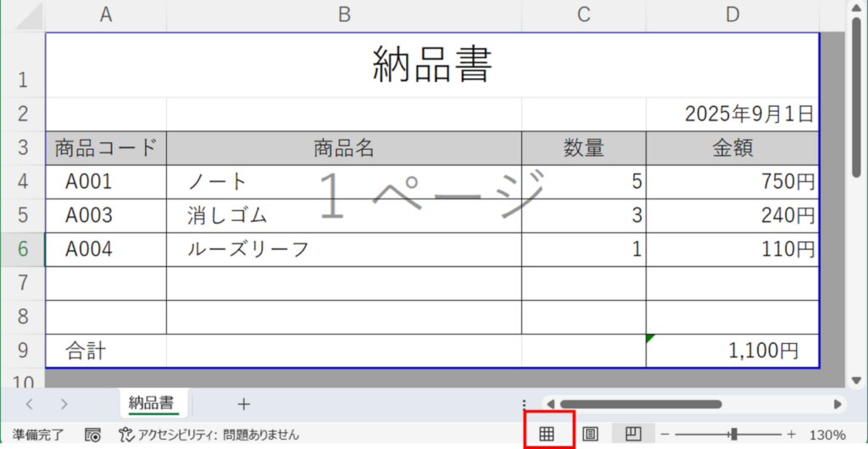The height and width of the screenshot is (449, 868).
Task: Select quantity cell with value 3
Action: coord(583,216)
